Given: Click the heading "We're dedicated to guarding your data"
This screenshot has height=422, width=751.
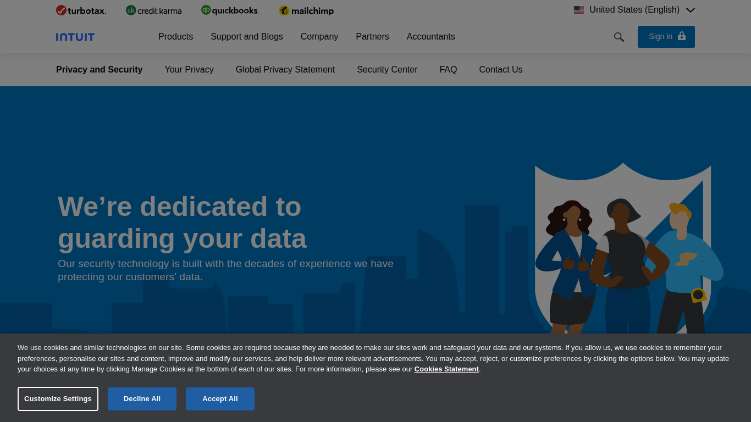Looking at the screenshot, I should [182, 222].
